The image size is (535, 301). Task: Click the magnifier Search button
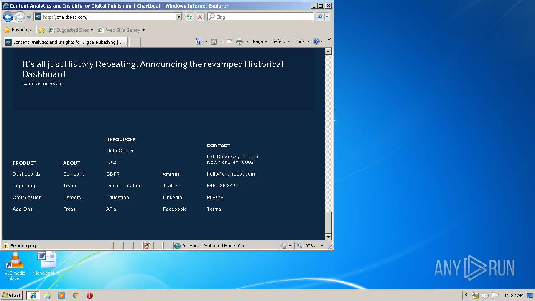[320, 17]
